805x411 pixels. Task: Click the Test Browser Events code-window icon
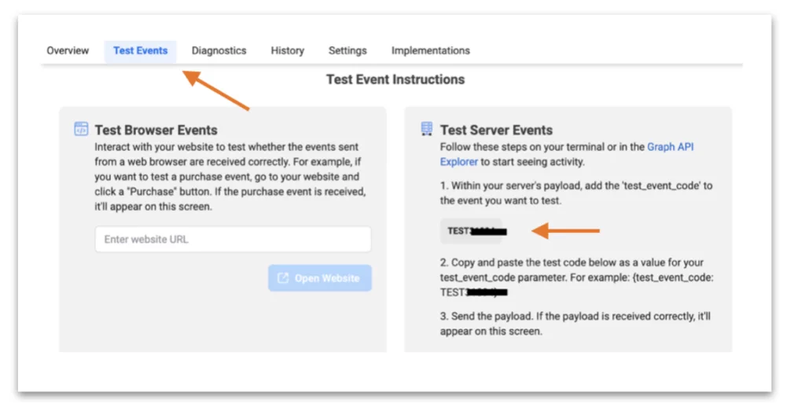click(81, 129)
